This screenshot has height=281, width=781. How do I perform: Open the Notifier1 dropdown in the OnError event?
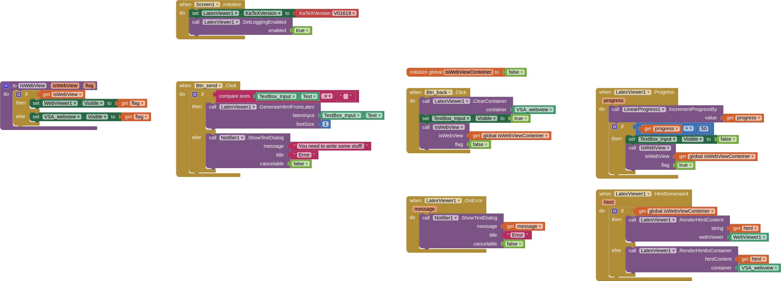[446, 218]
